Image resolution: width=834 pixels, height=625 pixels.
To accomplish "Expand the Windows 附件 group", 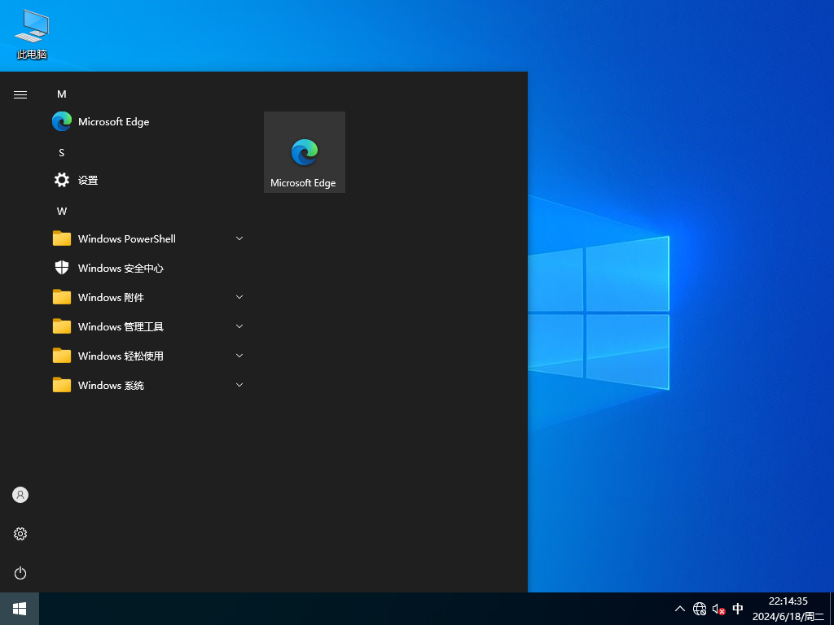I will pyautogui.click(x=239, y=297).
